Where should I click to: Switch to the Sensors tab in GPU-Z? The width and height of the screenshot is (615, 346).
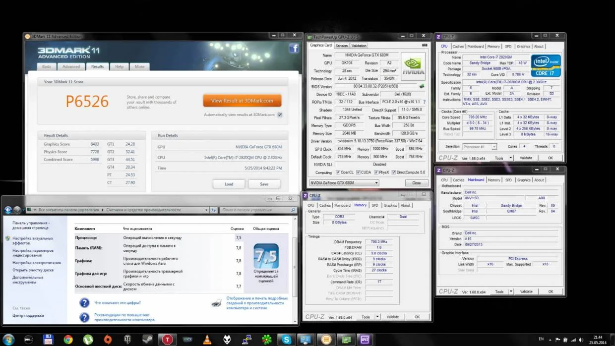click(x=342, y=46)
